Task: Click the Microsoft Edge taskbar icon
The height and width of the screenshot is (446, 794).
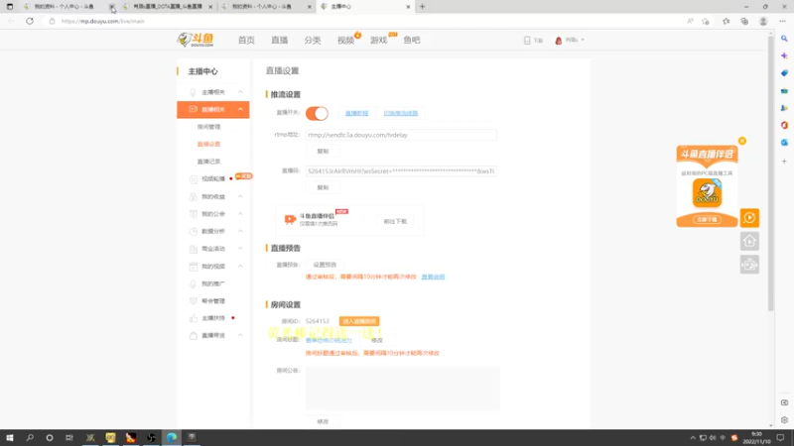Action: coord(172,438)
